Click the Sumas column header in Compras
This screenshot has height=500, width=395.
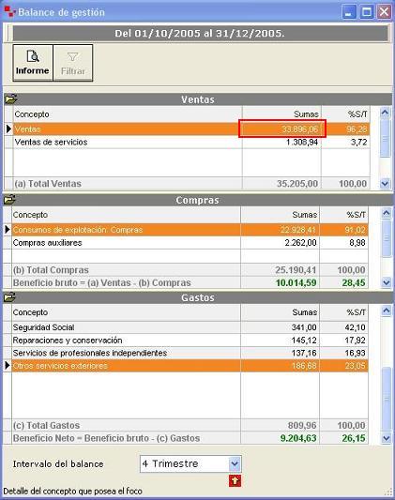tap(280, 215)
